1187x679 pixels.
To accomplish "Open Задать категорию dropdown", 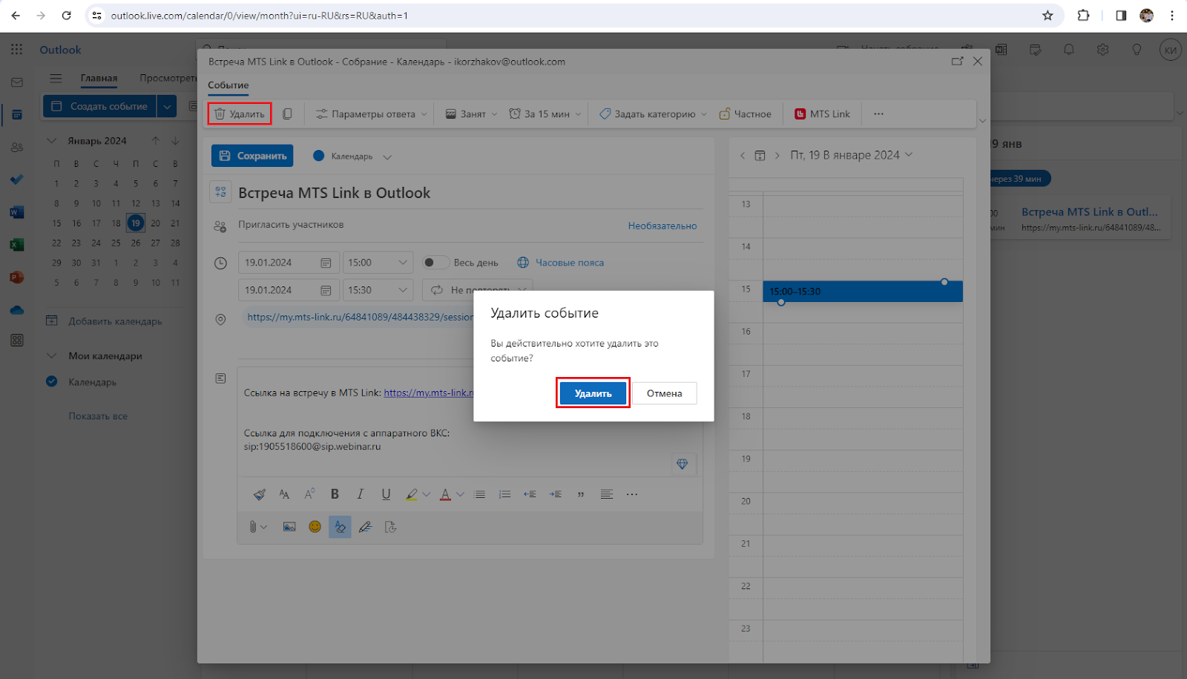I will tap(653, 114).
